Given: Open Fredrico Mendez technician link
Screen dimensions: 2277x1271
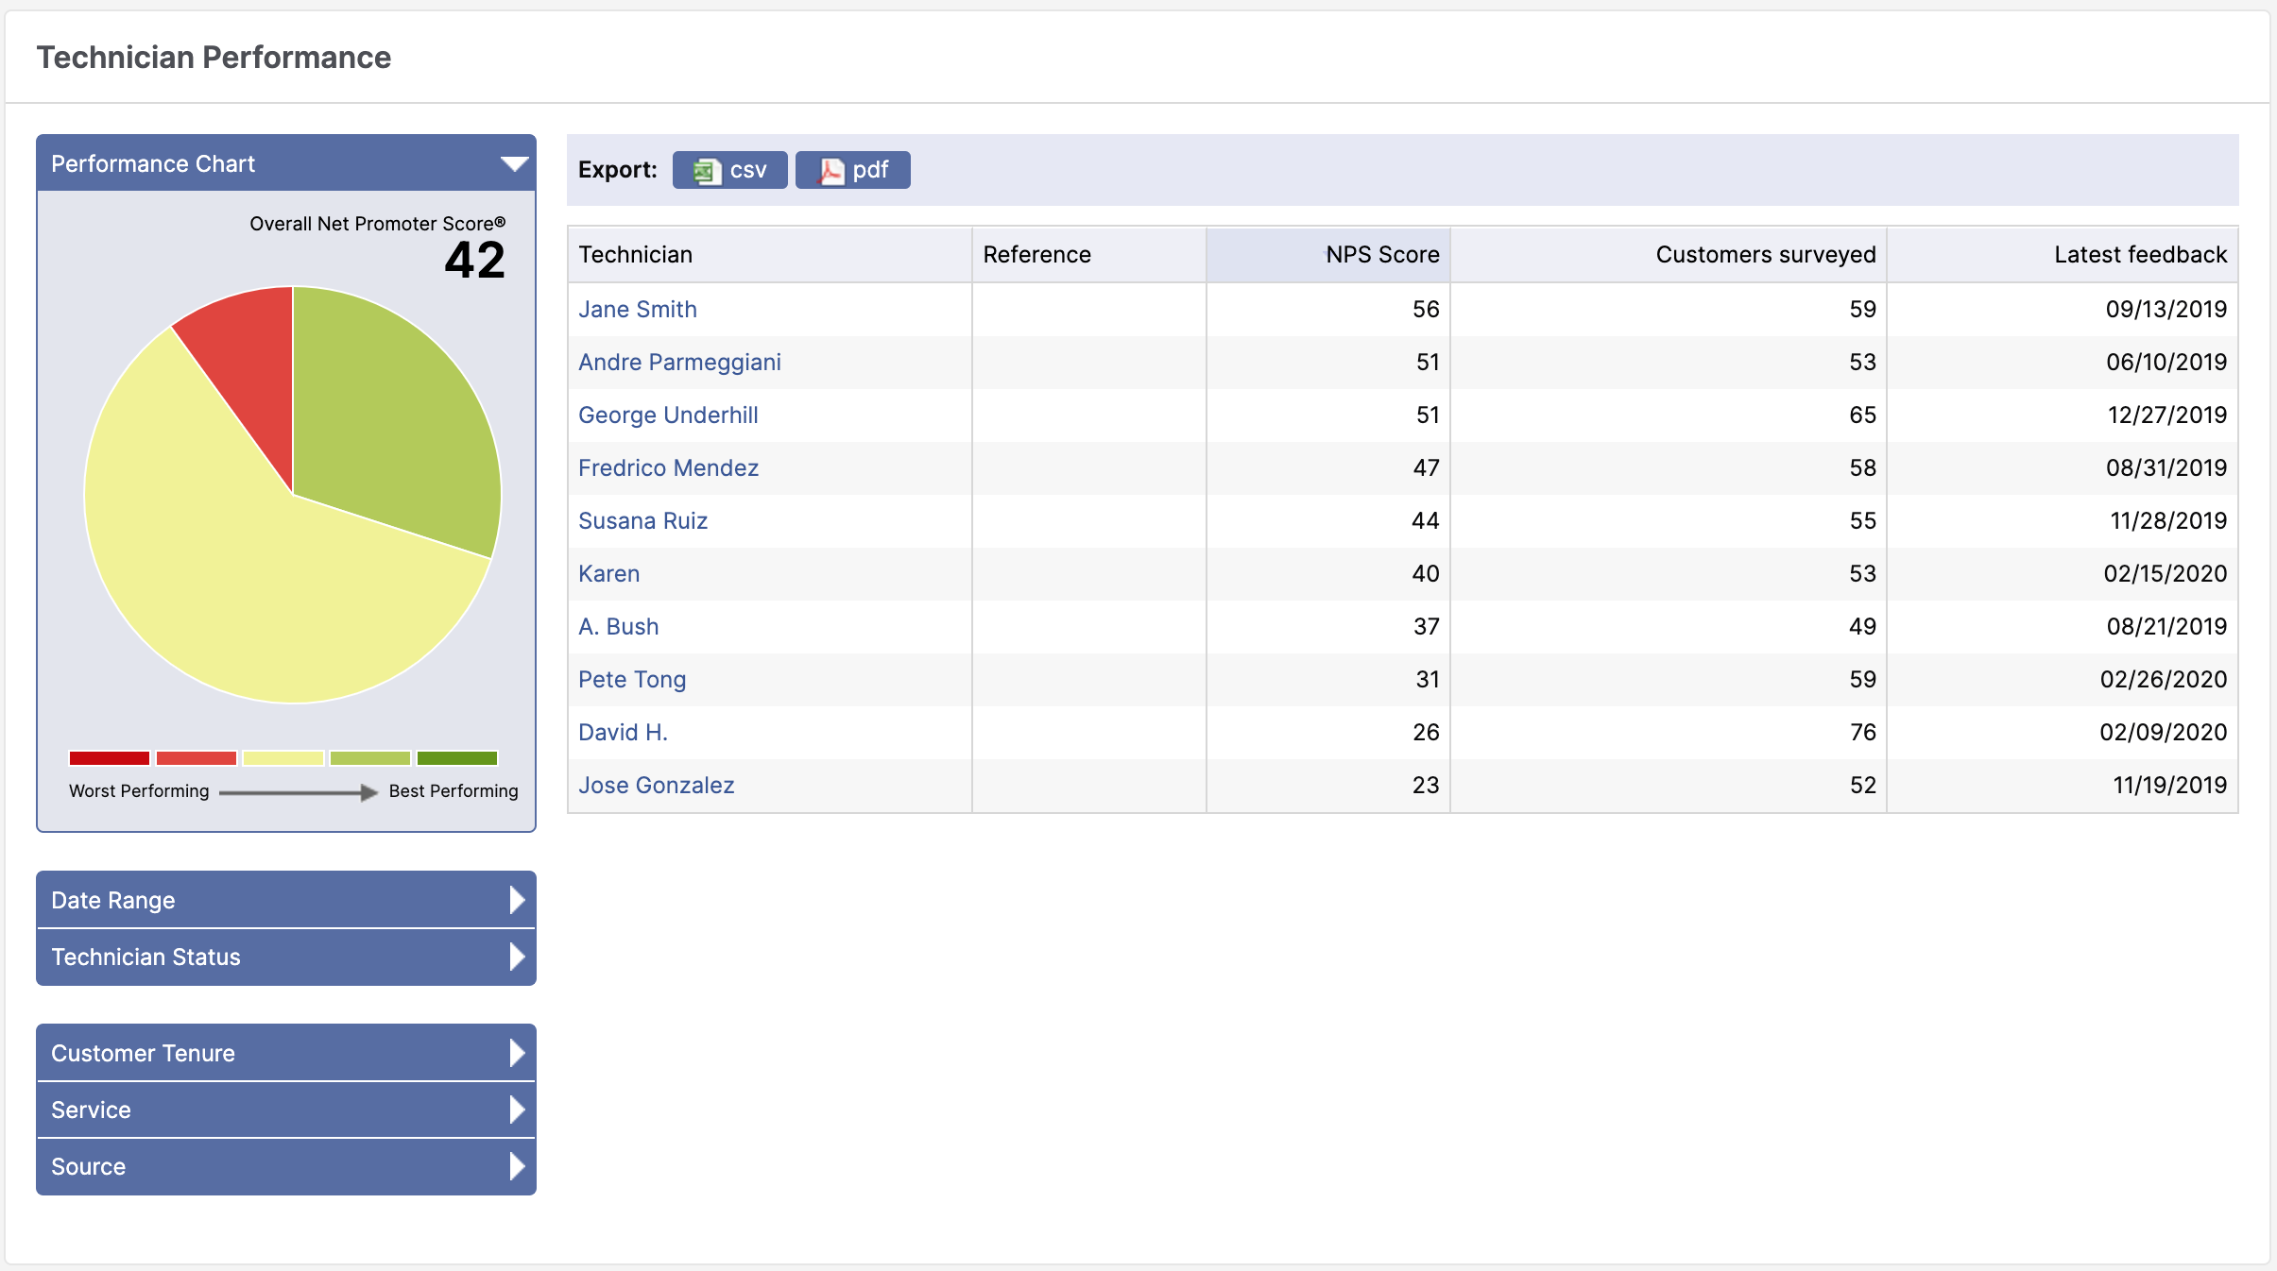Looking at the screenshot, I should (668, 467).
